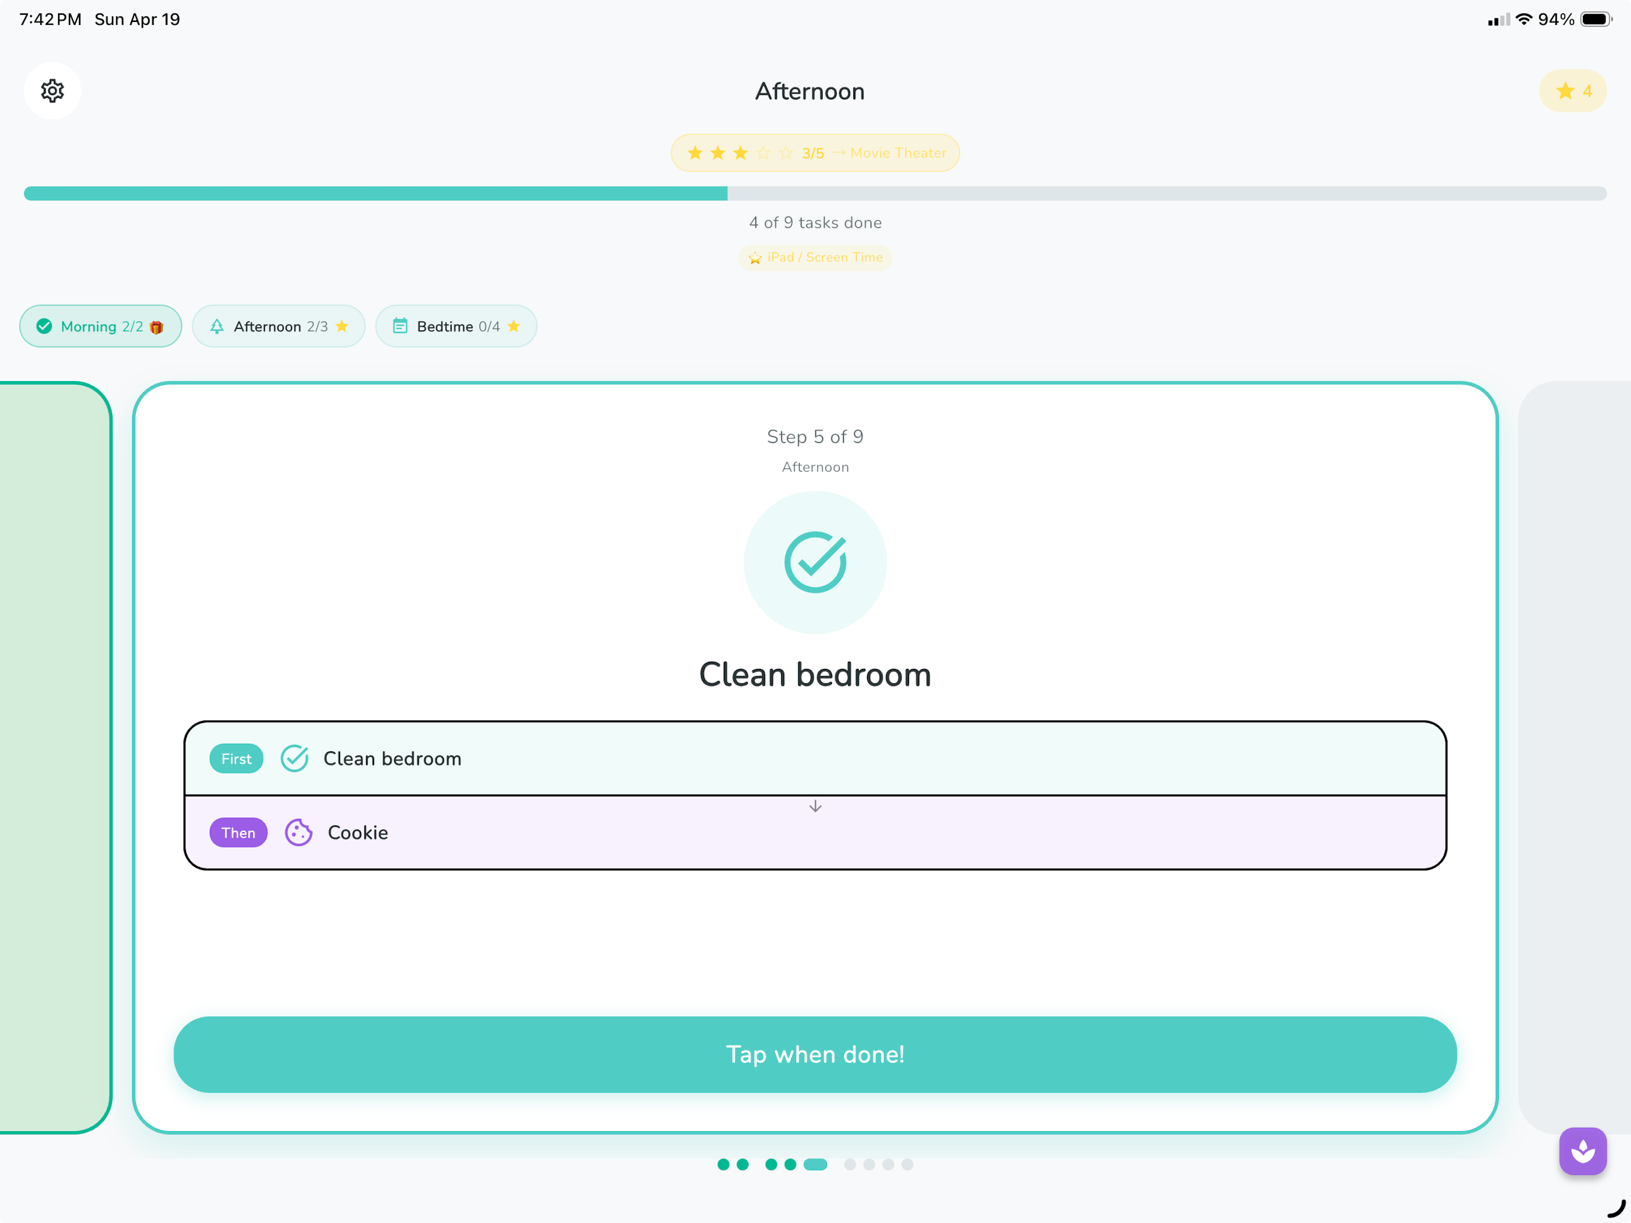The width and height of the screenshot is (1631, 1223).
Task: Tap the green checkmark on Morning tab
Action: [x=44, y=326]
